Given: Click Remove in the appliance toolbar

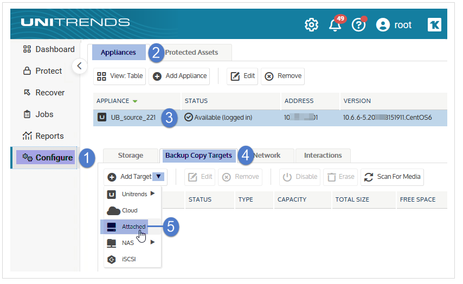Looking at the screenshot, I should [282, 76].
